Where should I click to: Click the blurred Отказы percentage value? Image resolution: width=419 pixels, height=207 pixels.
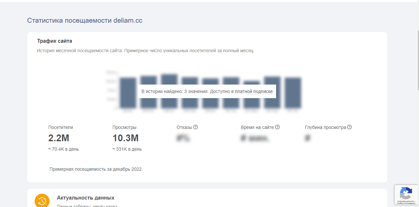tap(183, 138)
